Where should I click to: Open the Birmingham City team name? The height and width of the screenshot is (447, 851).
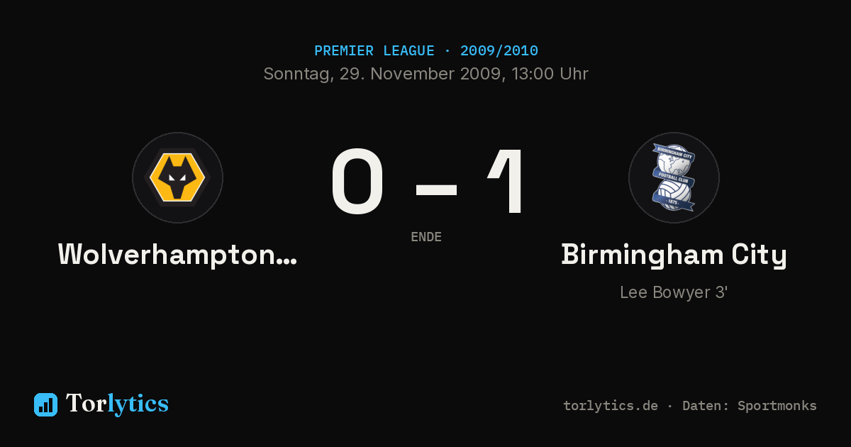(674, 255)
